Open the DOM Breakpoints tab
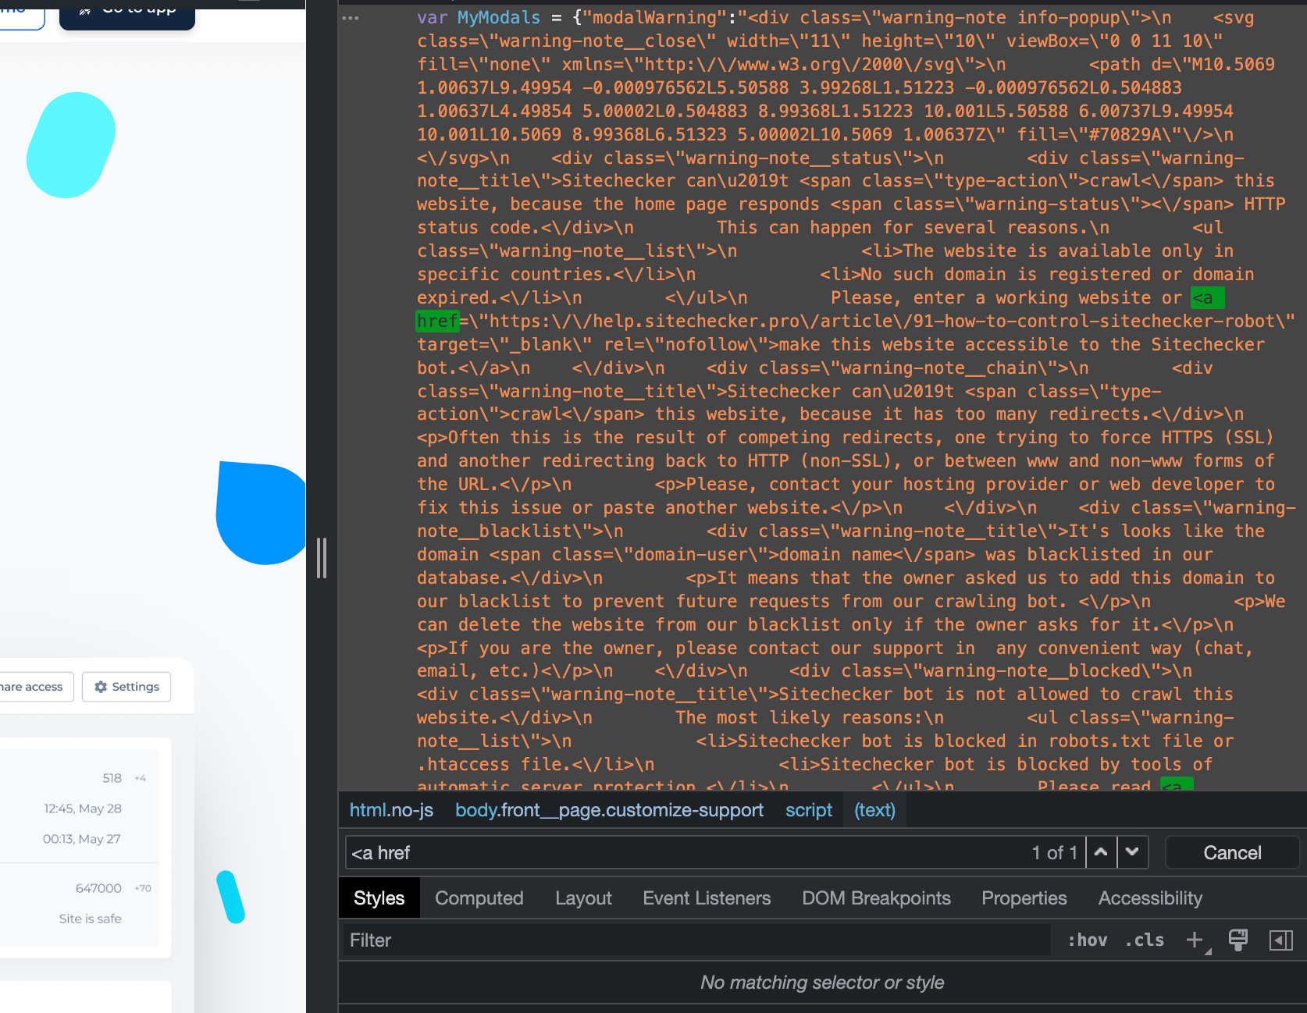 point(876,898)
